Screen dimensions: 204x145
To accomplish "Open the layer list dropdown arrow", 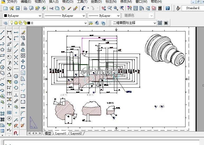I will coord(86,23).
